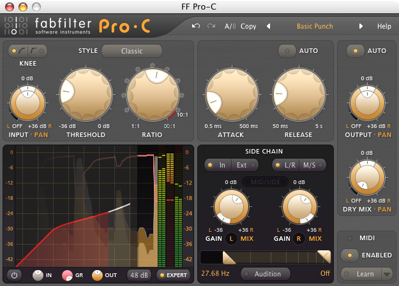Image resolution: width=399 pixels, height=286 pixels.
Task: Open the 48 dB display range dropdown
Action: pyautogui.click(x=138, y=275)
